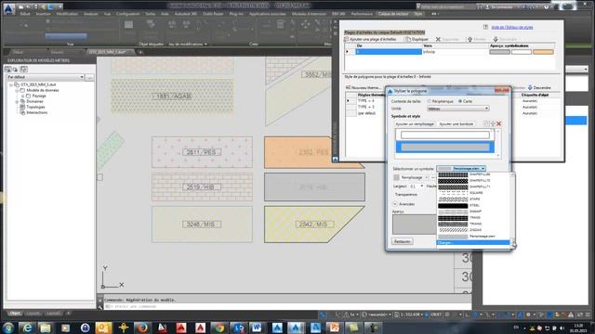The image size is (595, 334).
Task: Open the Configuration ribbon tab
Action: point(128,14)
